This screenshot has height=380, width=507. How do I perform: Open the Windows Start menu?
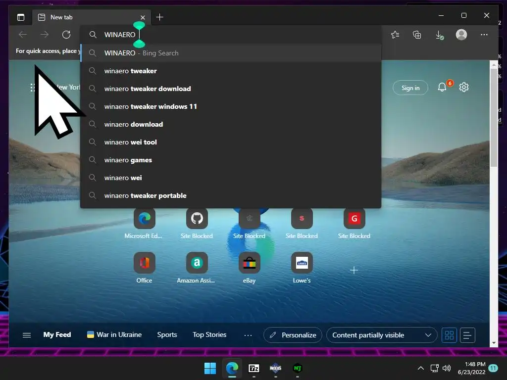pos(210,368)
